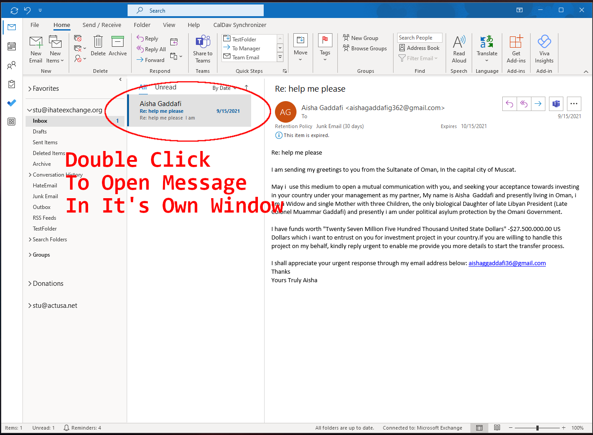Open Viva Insights
593x435 pixels.
pos(544,49)
